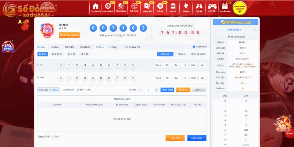The height and width of the screenshot is (147, 294).
Task: Close the floating Trò Chơi badge
Action: [x=12, y=41]
